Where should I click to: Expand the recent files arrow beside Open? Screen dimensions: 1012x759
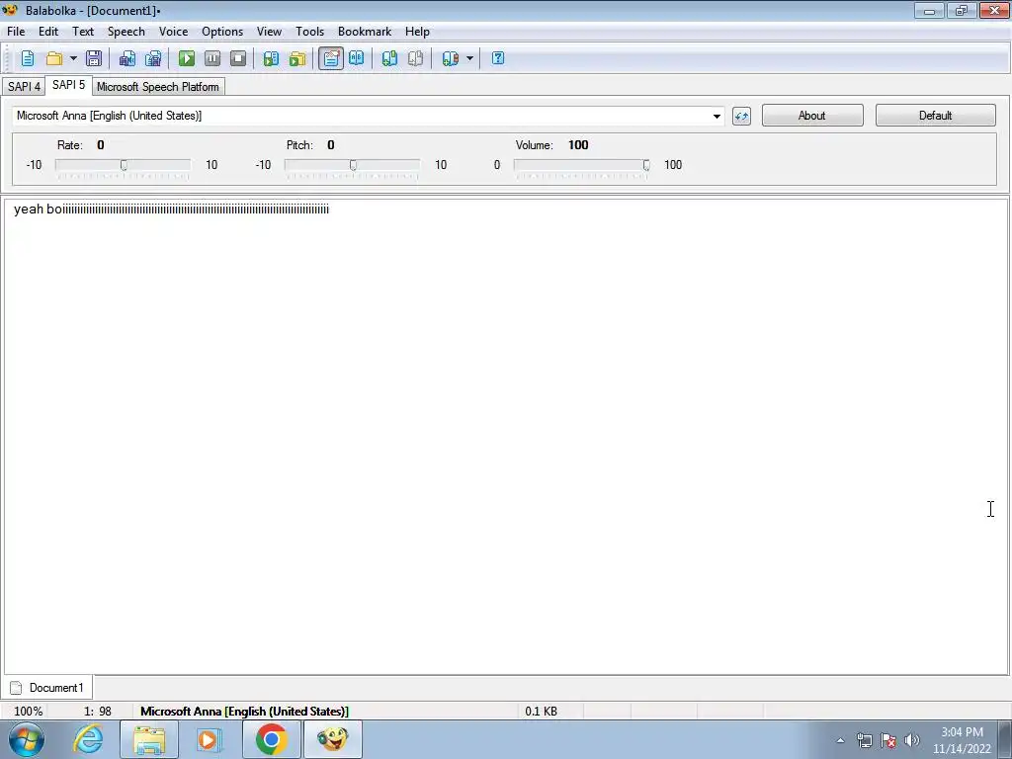coord(73,58)
